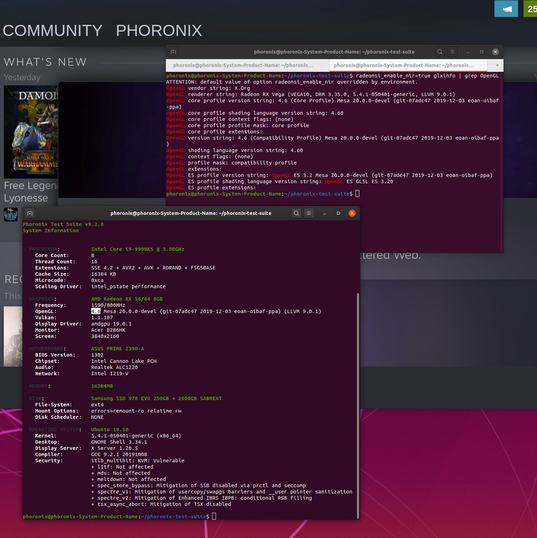537x538 pixels.
Task: Open the Free Legendary Lord Lyonesse news link
Action: [31, 192]
